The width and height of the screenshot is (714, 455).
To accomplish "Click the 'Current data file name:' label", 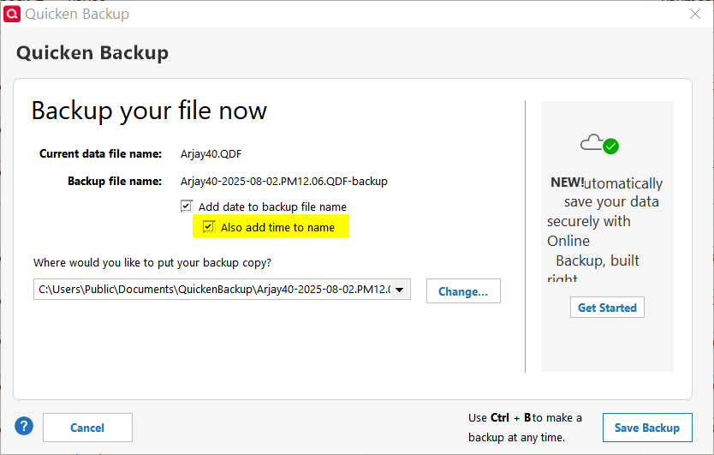I will coord(100,154).
